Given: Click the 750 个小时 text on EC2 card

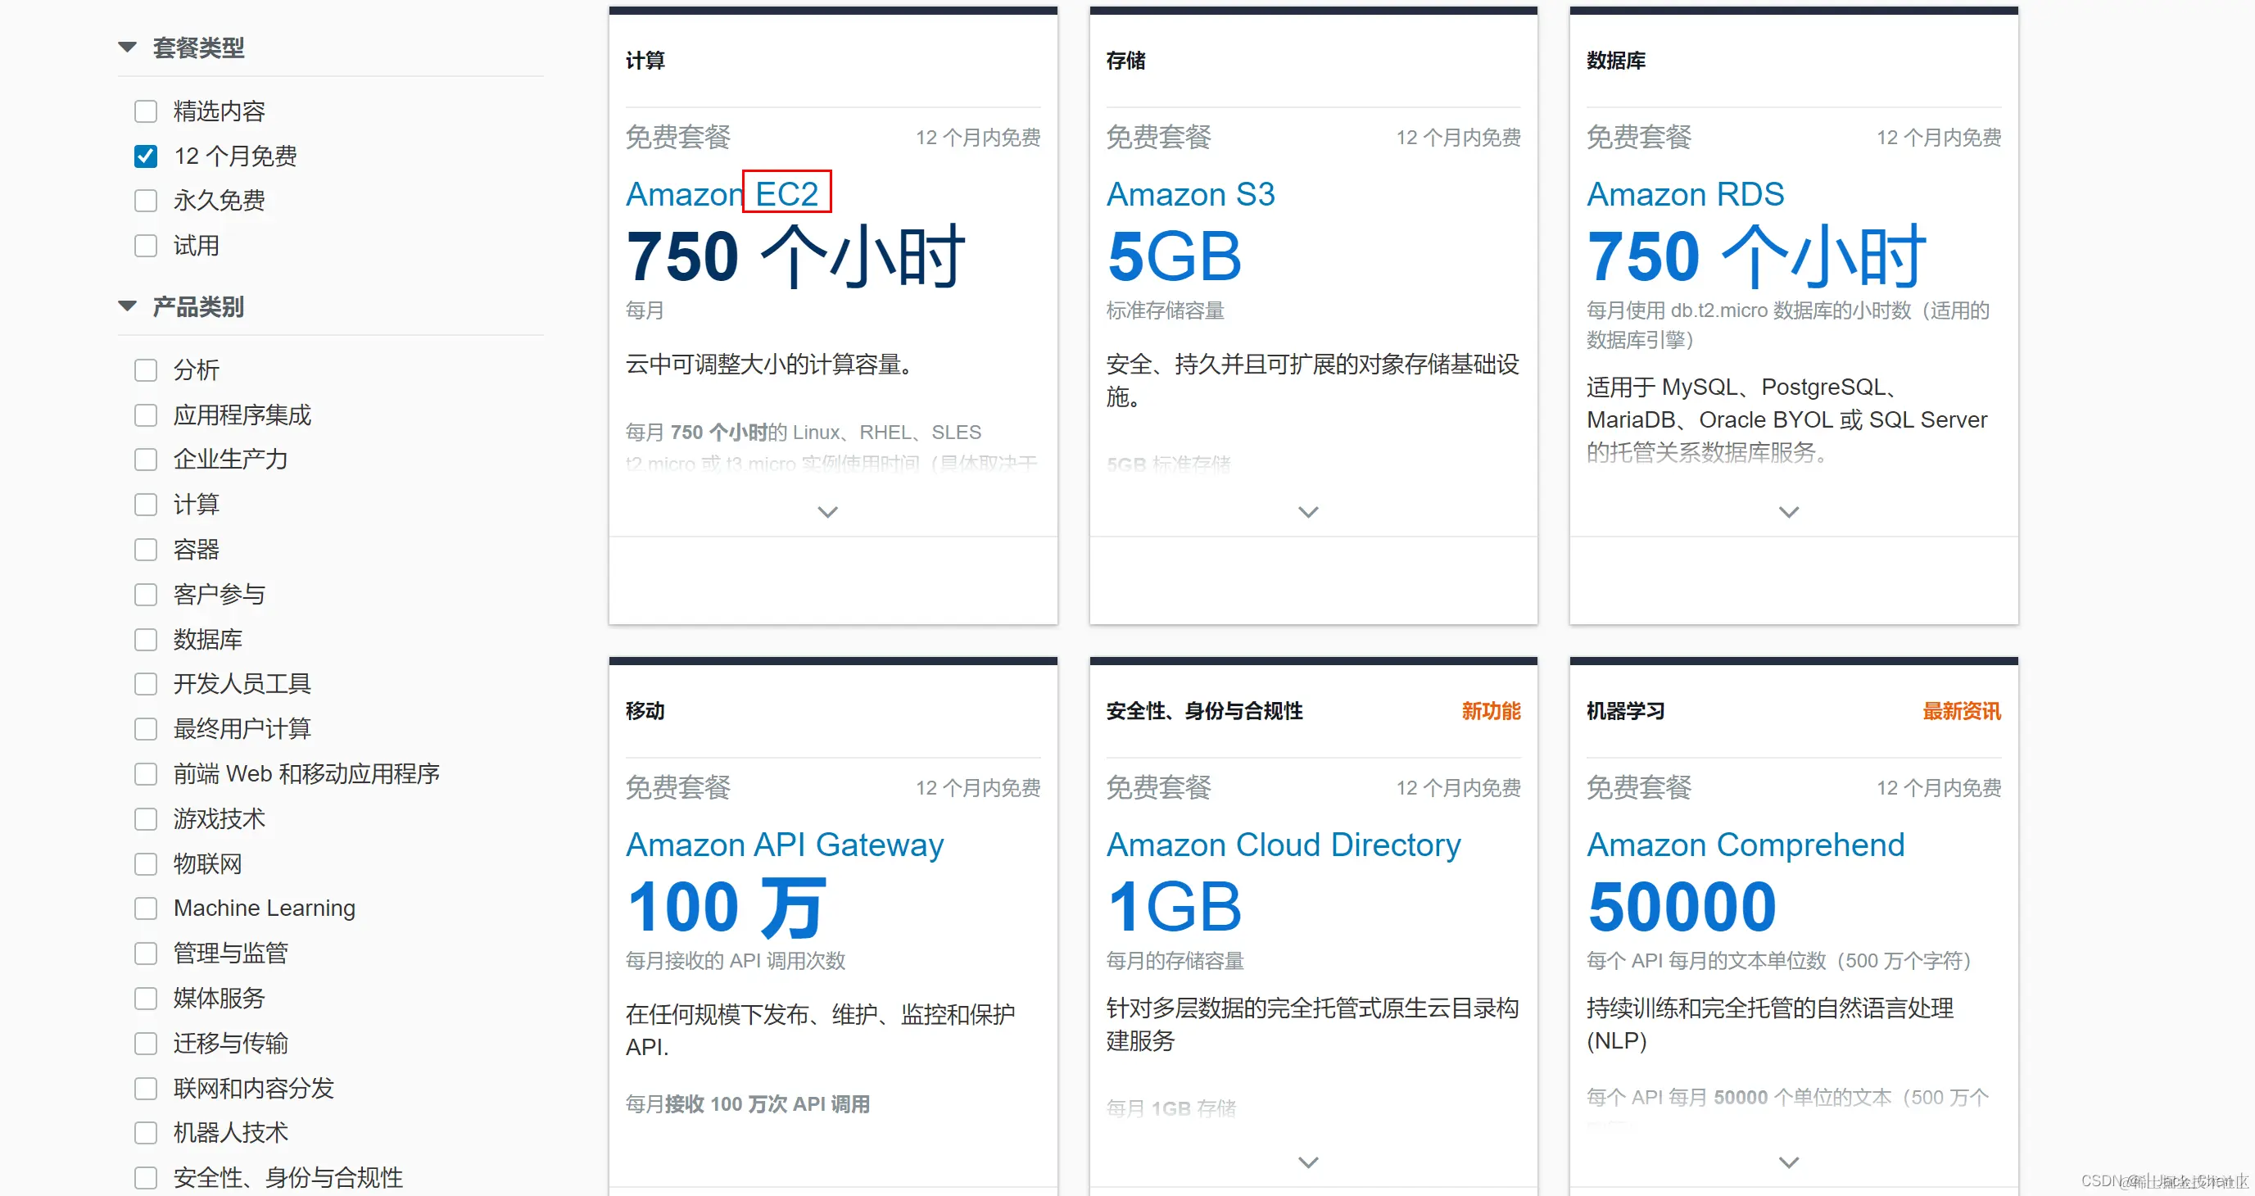Looking at the screenshot, I should (795, 256).
